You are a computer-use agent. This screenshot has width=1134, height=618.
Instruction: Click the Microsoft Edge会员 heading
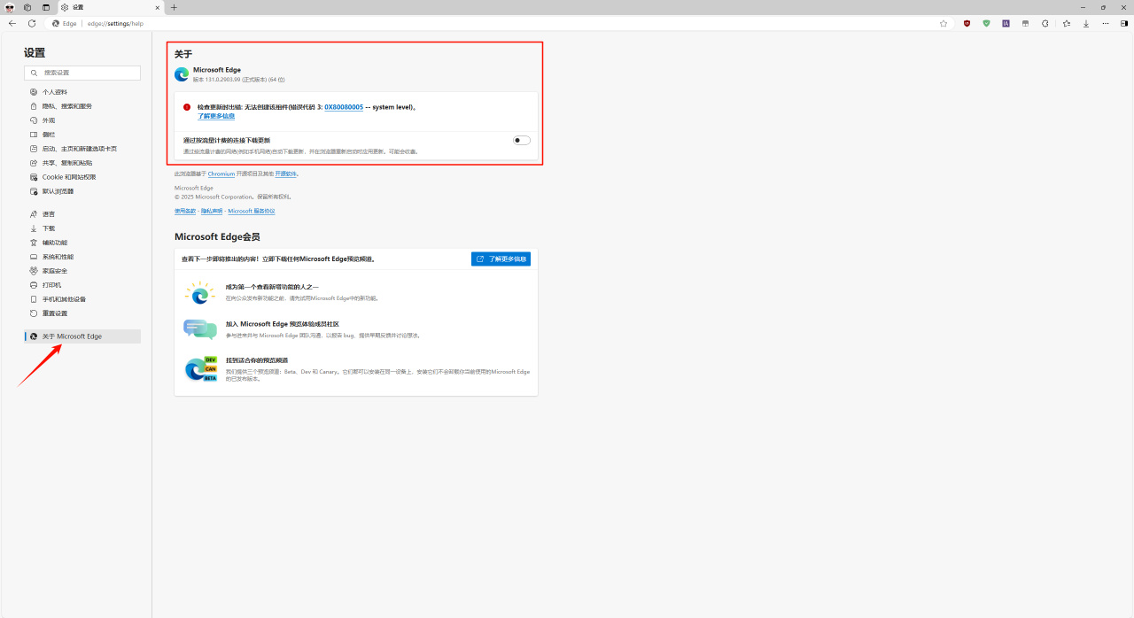click(x=217, y=237)
